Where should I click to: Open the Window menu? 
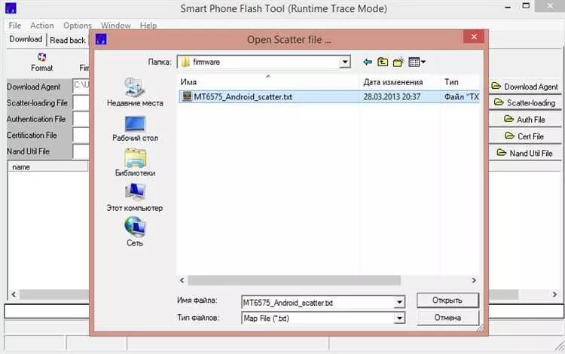point(116,26)
